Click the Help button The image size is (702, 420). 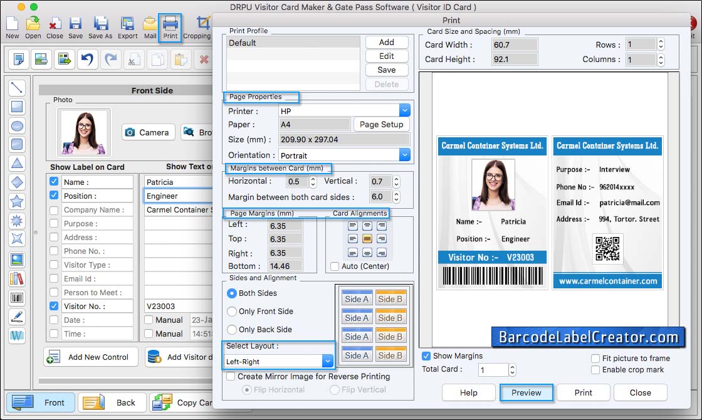coord(469,392)
